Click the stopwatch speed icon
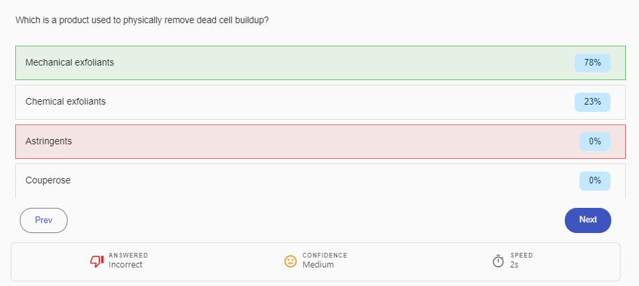 499,261
